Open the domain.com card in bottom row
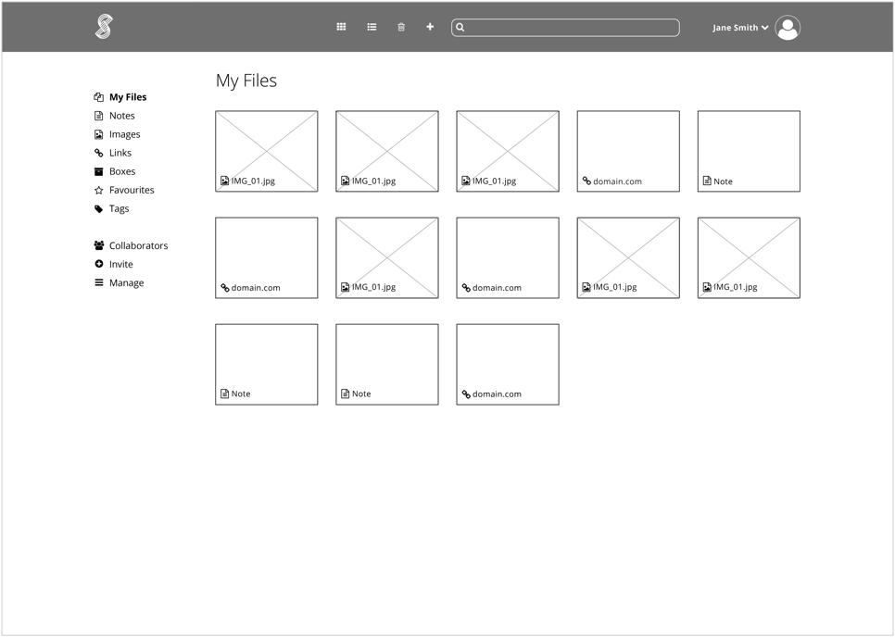Viewport: 895px width, 637px height. [x=508, y=365]
